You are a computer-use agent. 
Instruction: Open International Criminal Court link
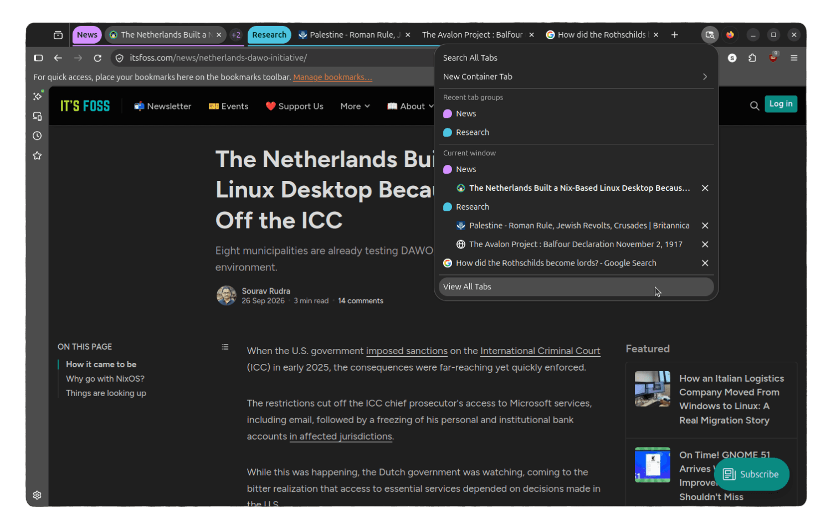point(540,351)
